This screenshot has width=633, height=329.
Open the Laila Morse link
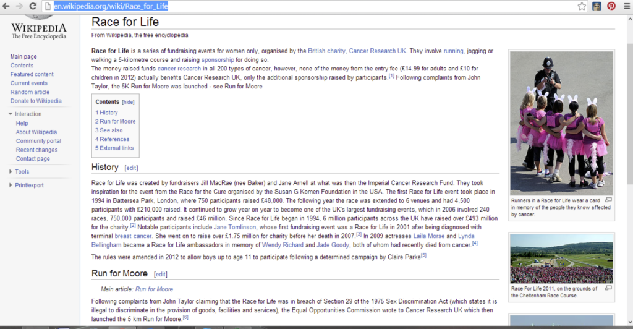point(429,236)
